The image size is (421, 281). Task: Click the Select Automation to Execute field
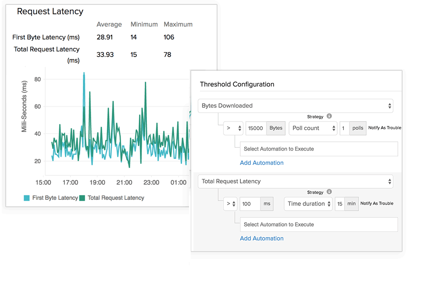click(x=319, y=149)
